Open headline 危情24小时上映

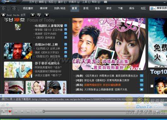(x=46, y=44)
